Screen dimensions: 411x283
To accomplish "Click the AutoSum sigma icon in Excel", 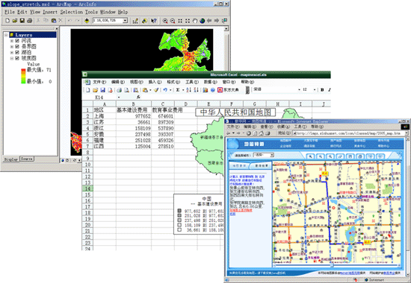I will pyautogui.click(x=178, y=90).
